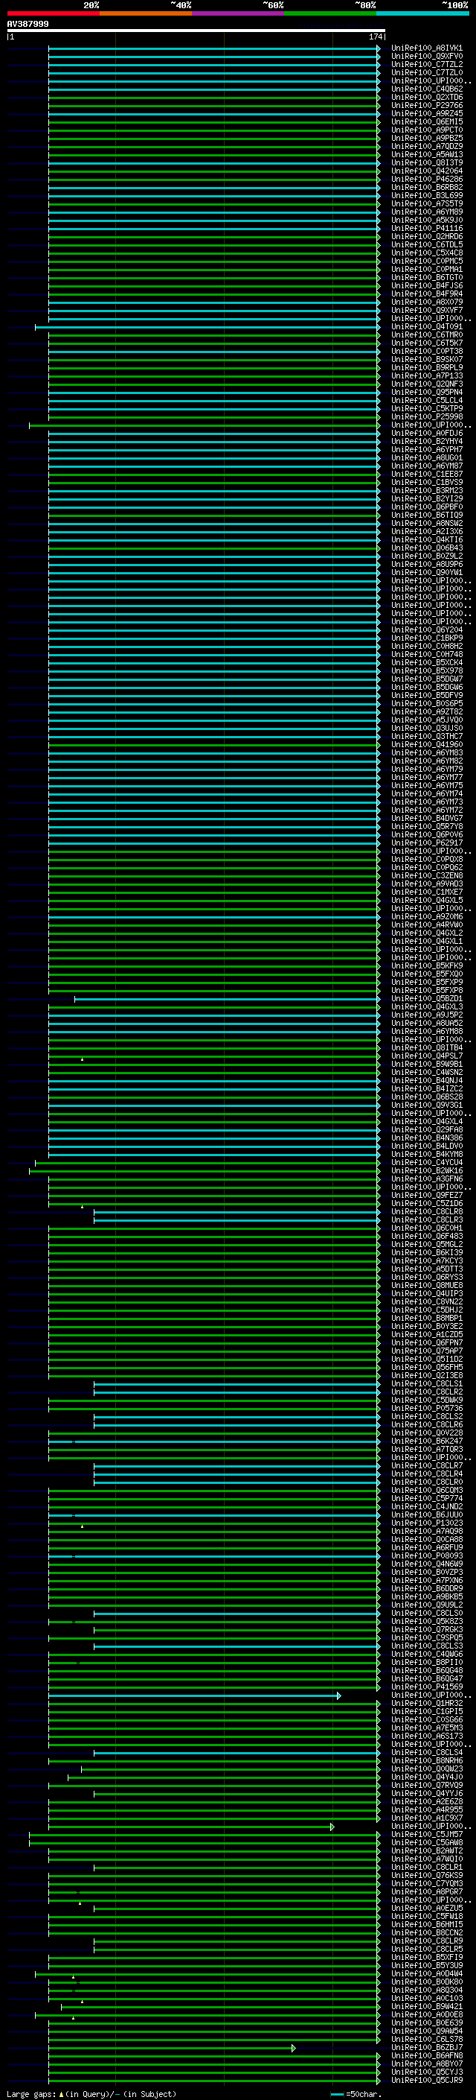This screenshot has height=2100, width=476.
Task: Click the cyan ~100% legend segment
Action: 422,13
